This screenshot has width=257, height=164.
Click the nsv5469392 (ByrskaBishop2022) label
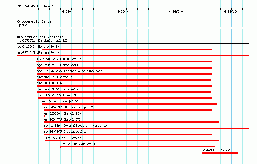[x=69, y=107]
